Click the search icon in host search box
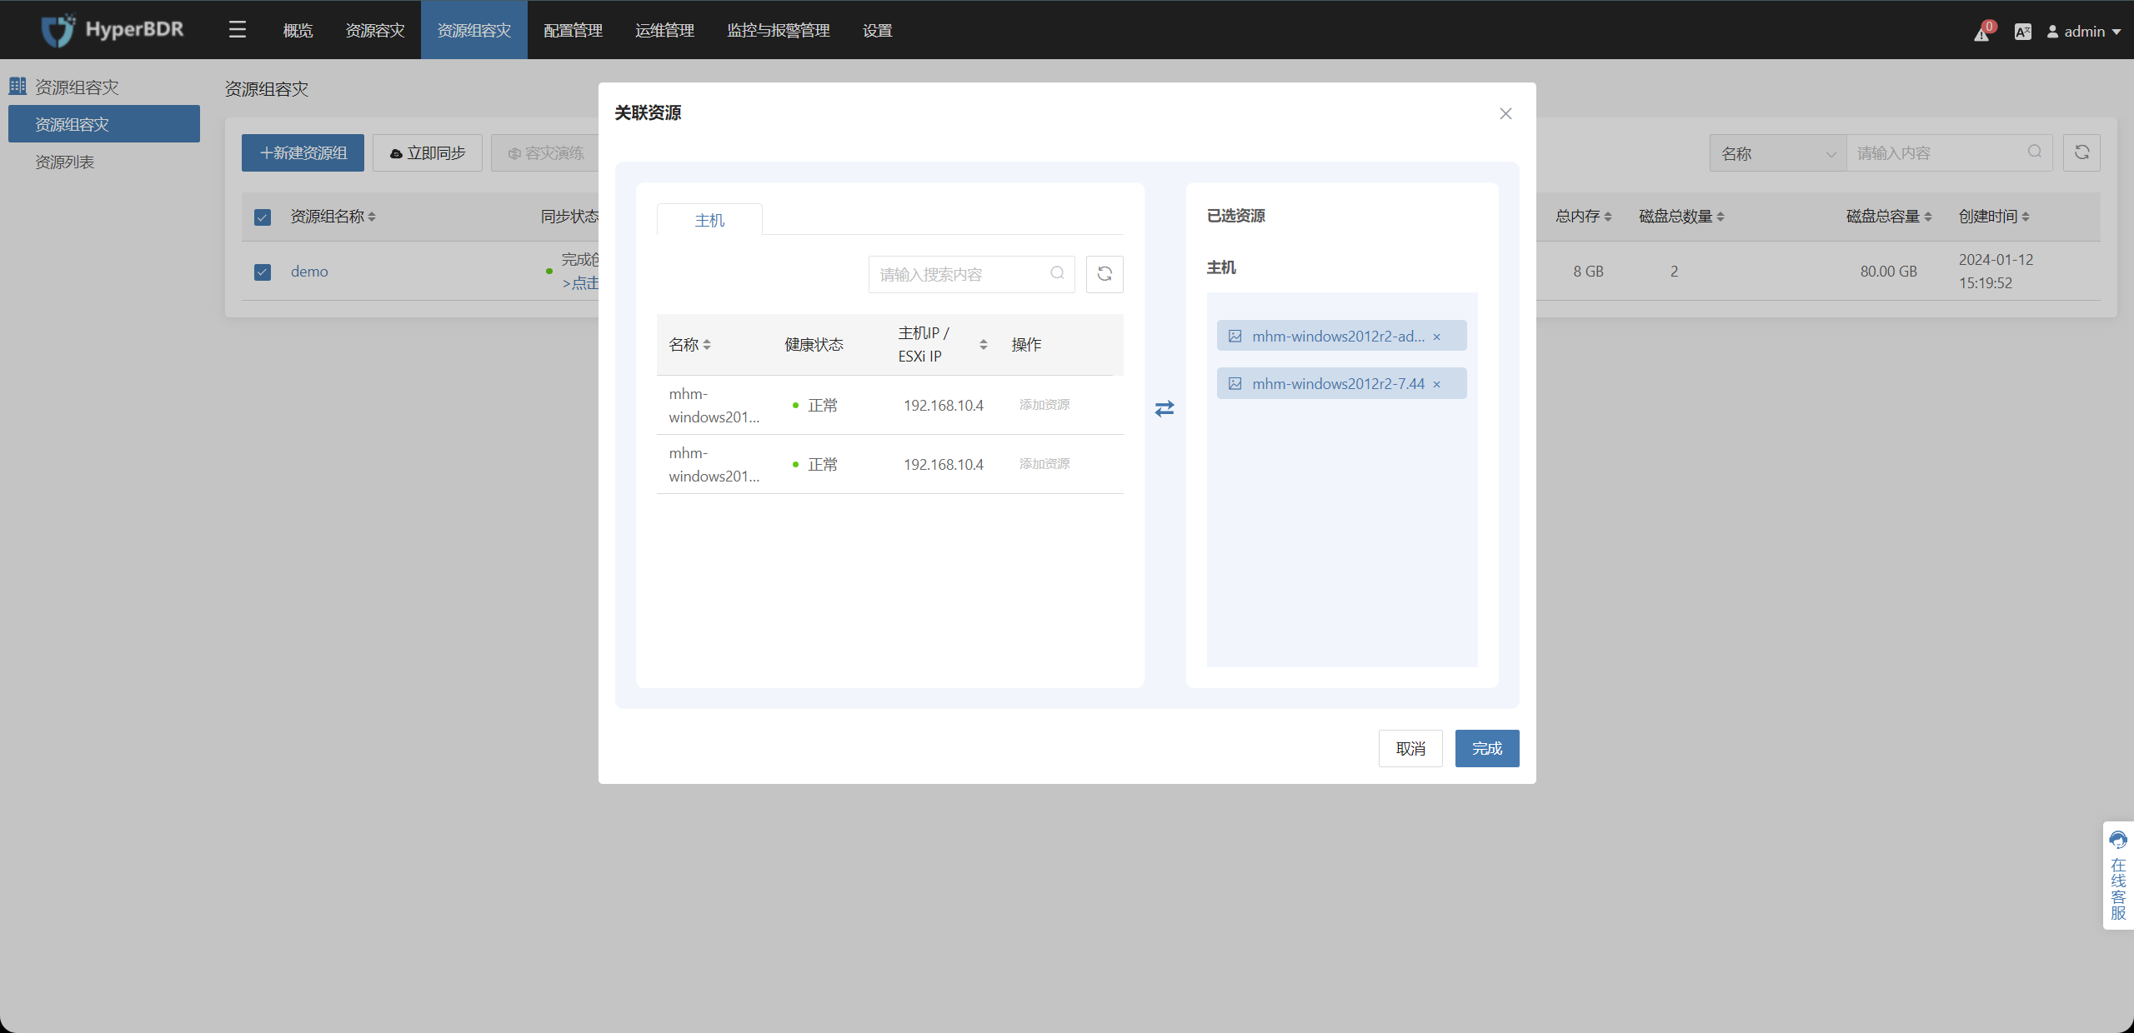 click(1057, 273)
